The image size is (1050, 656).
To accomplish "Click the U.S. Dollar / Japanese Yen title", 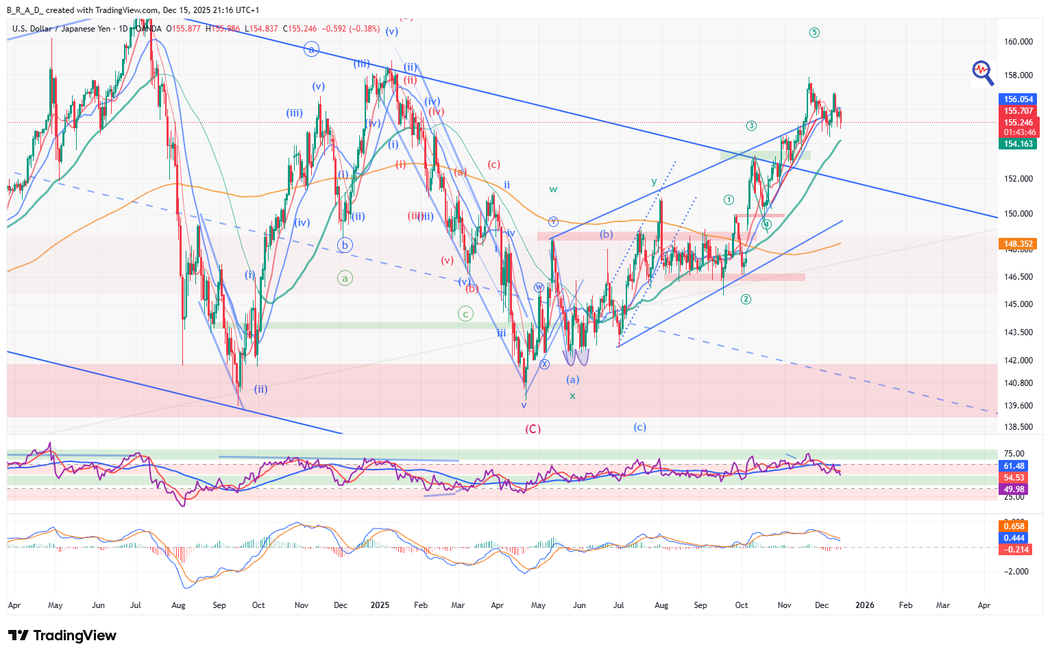I will [61, 29].
